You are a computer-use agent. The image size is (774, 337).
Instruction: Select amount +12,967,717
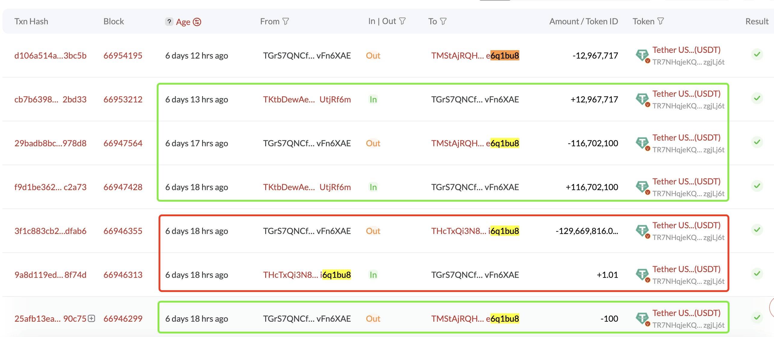(x=594, y=99)
